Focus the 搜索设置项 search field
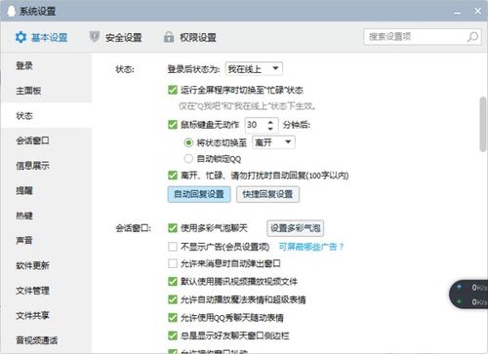Viewport: 488px width, 354px height. 423,37
